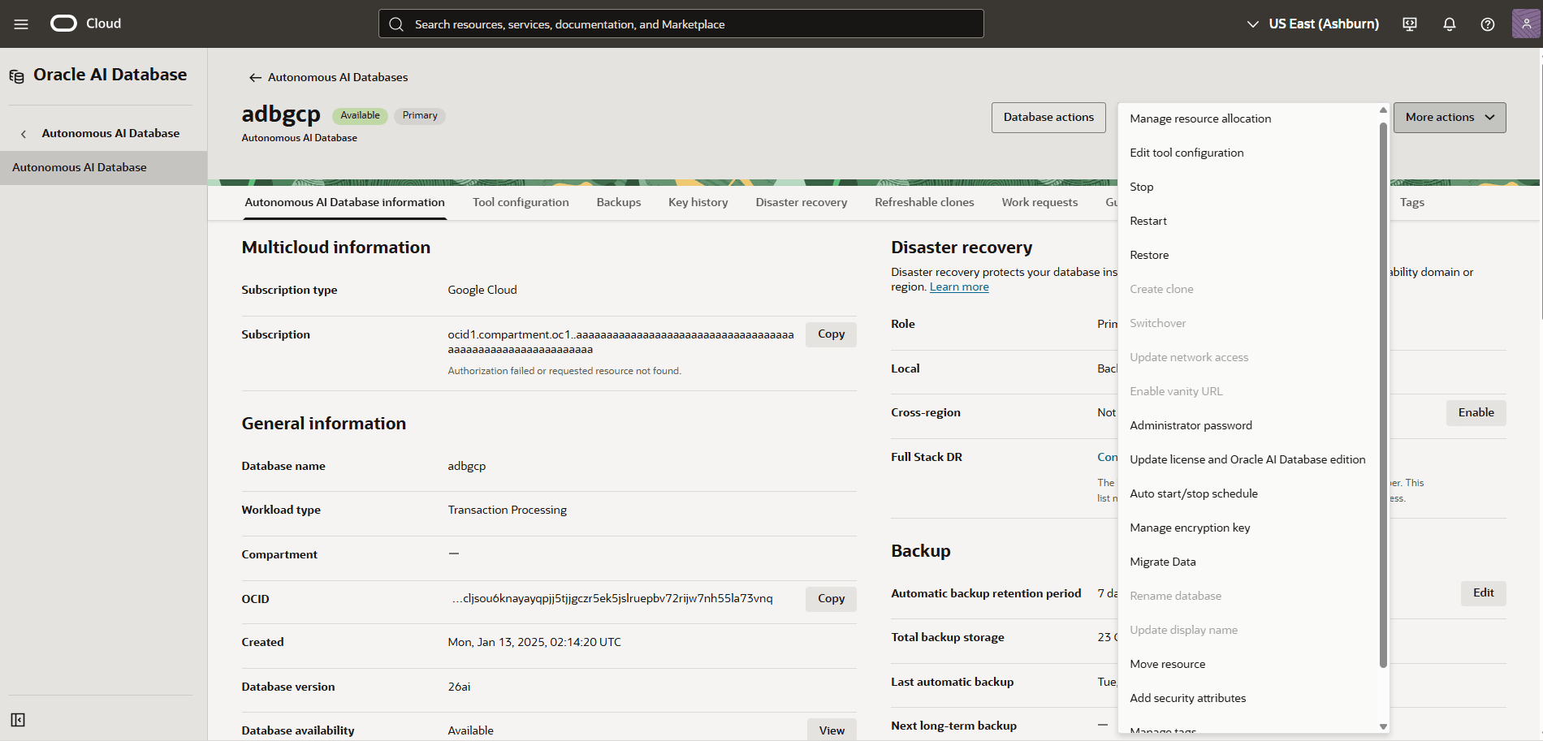1543x741 pixels.
Task: Select Restart from the actions menu
Action: [1148, 220]
